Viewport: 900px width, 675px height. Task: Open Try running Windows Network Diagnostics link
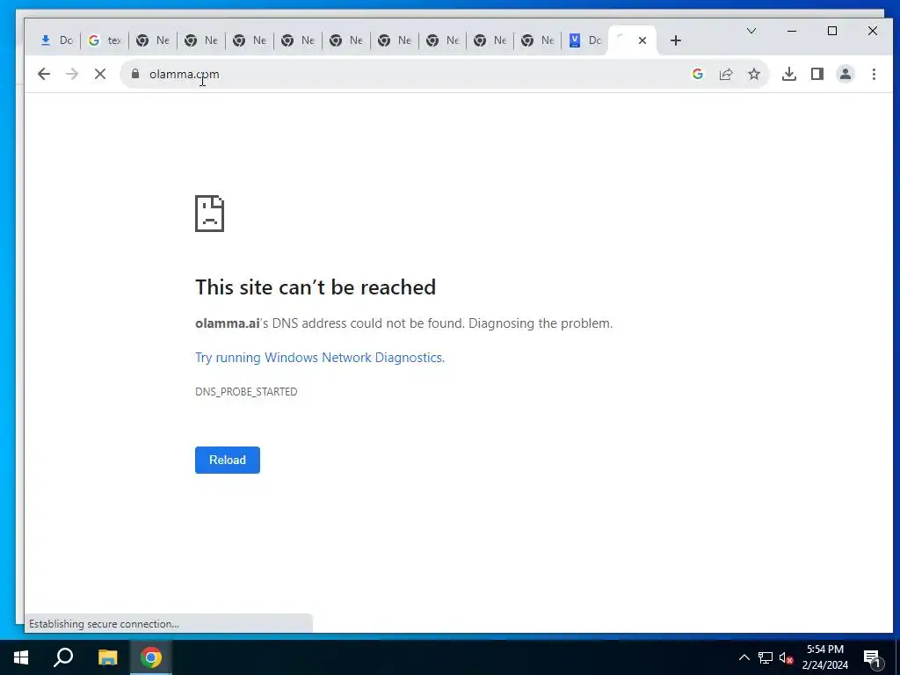320,358
